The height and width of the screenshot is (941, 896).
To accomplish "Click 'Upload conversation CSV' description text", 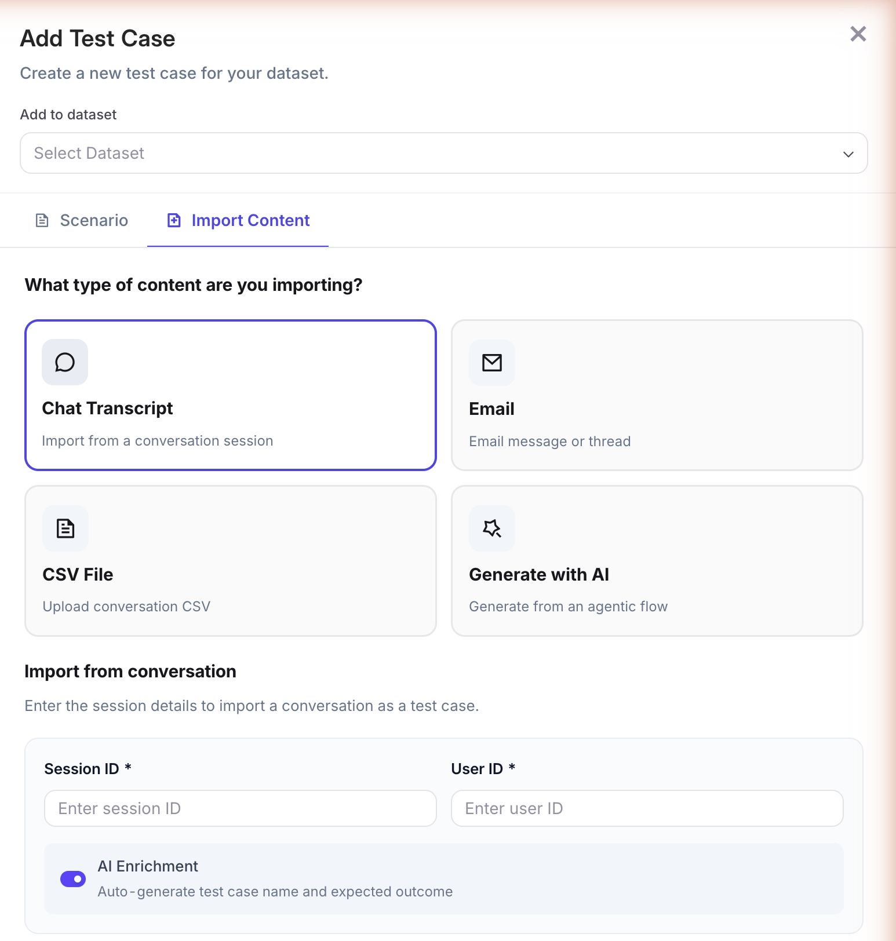I will point(126,607).
